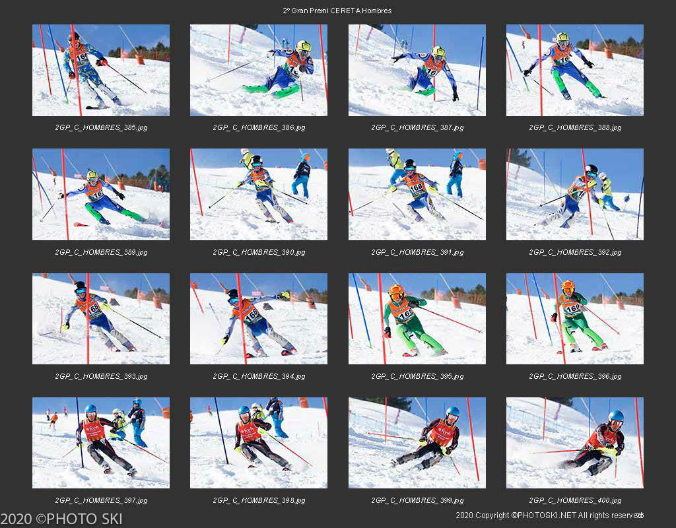Click thumbnail 2GP_C_HOMBRES_388.jpg
The height and width of the screenshot is (528, 676).
575,70
